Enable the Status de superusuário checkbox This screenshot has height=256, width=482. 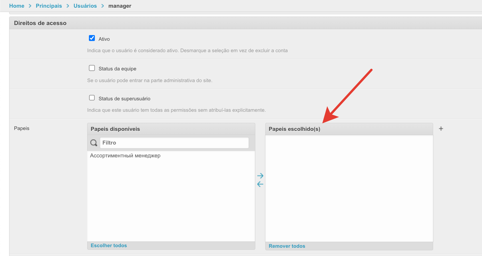tap(92, 98)
